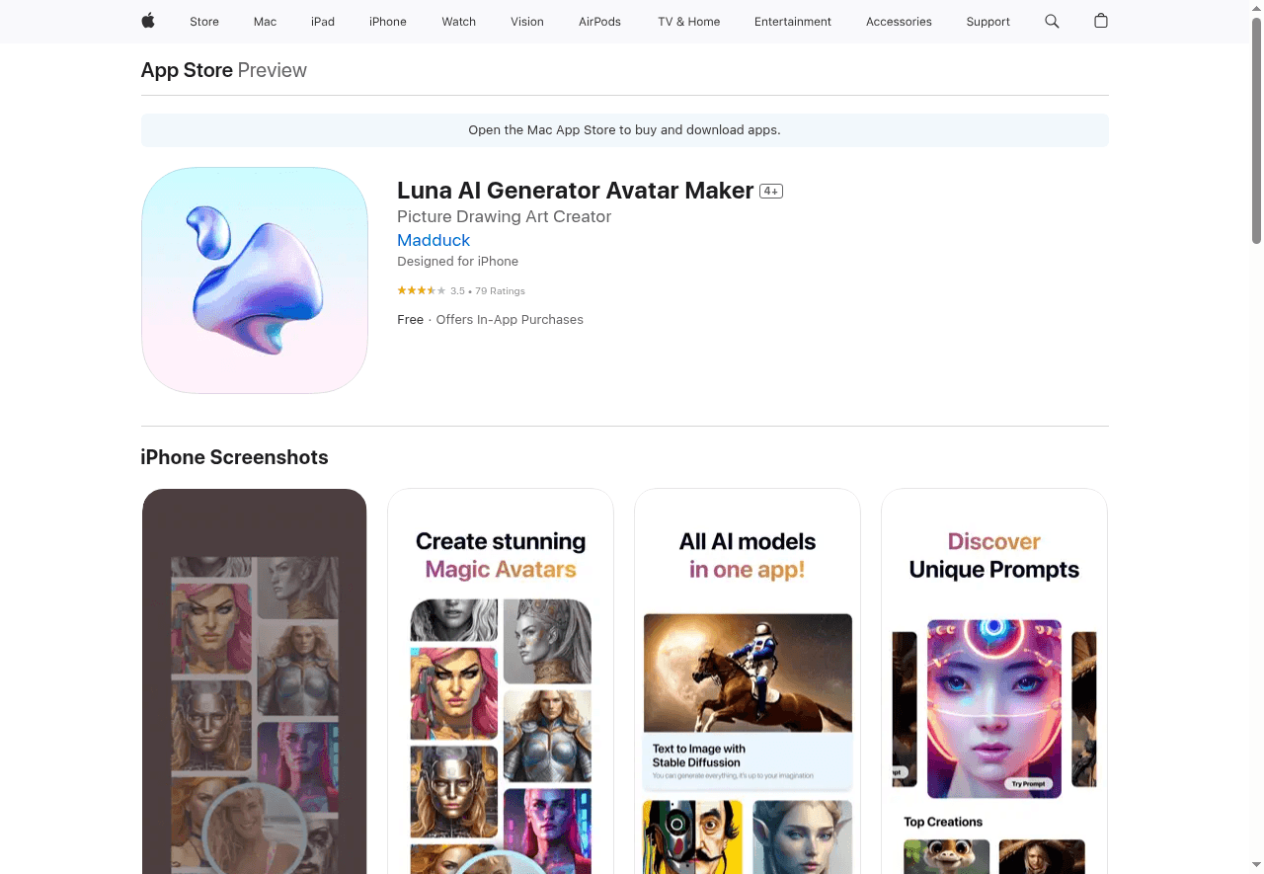1264x874 pixels.
Task: Open the Madduck developer link
Action: pos(434,240)
